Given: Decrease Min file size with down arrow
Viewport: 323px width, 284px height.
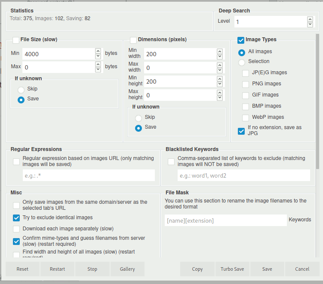Looking at the screenshot, I should tap(98, 57).
